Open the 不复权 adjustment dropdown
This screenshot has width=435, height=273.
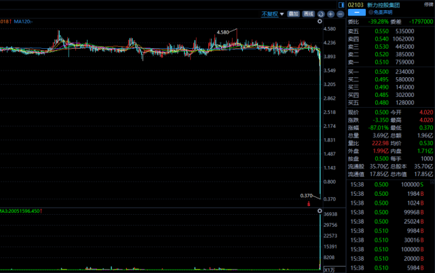pyautogui.click(x=272, y=14)
